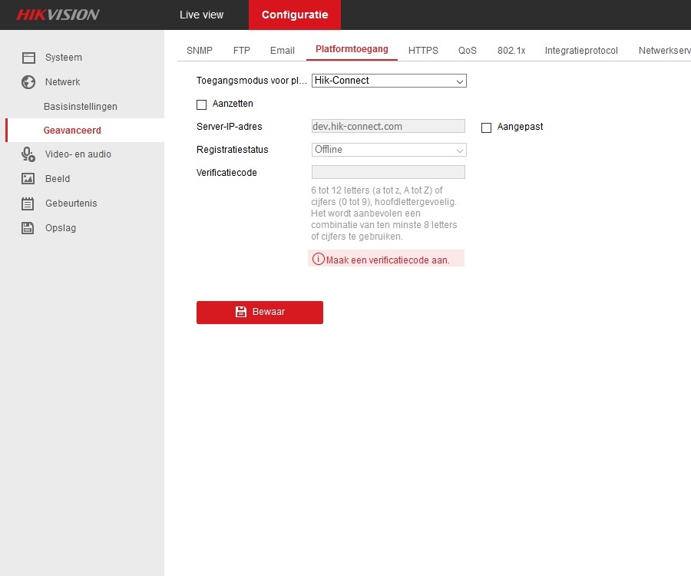Click the Toegangsmodus voor pl... label

click(x=252, y=81)
